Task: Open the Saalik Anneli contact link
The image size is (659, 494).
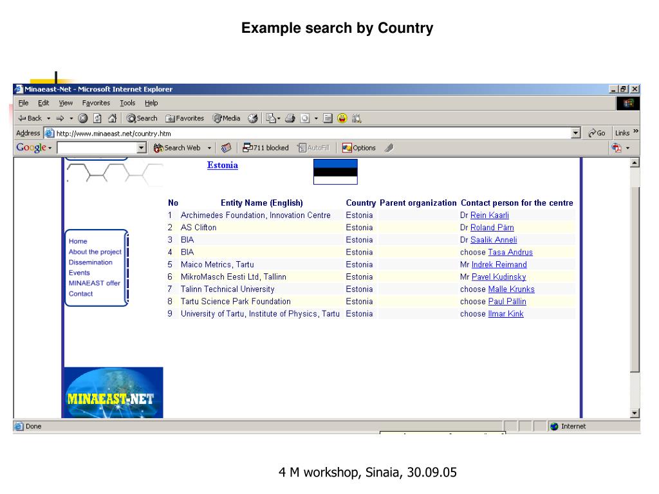Action: pos(494,240)
